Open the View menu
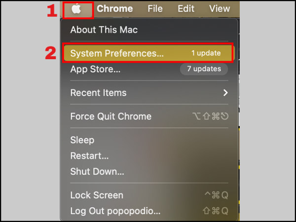 (220, 9)
